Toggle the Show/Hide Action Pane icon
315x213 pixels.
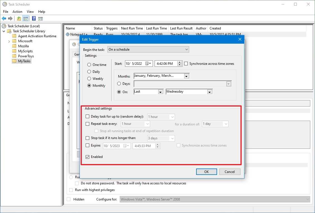[x=40, y=19]
